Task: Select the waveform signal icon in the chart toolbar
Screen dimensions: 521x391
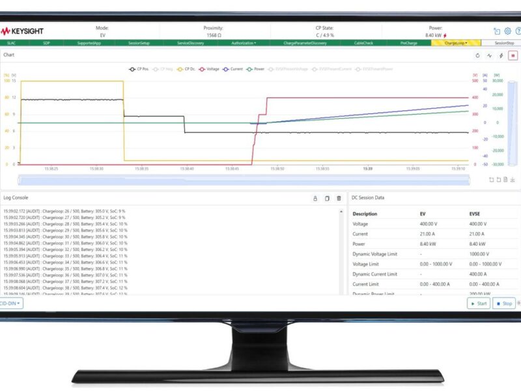Action: click(x=490, y=56)
